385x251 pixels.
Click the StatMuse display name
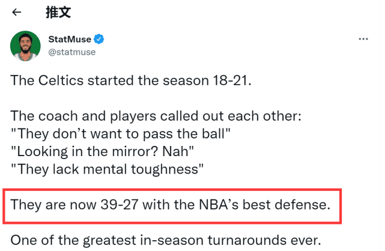(x=69, y=40)
